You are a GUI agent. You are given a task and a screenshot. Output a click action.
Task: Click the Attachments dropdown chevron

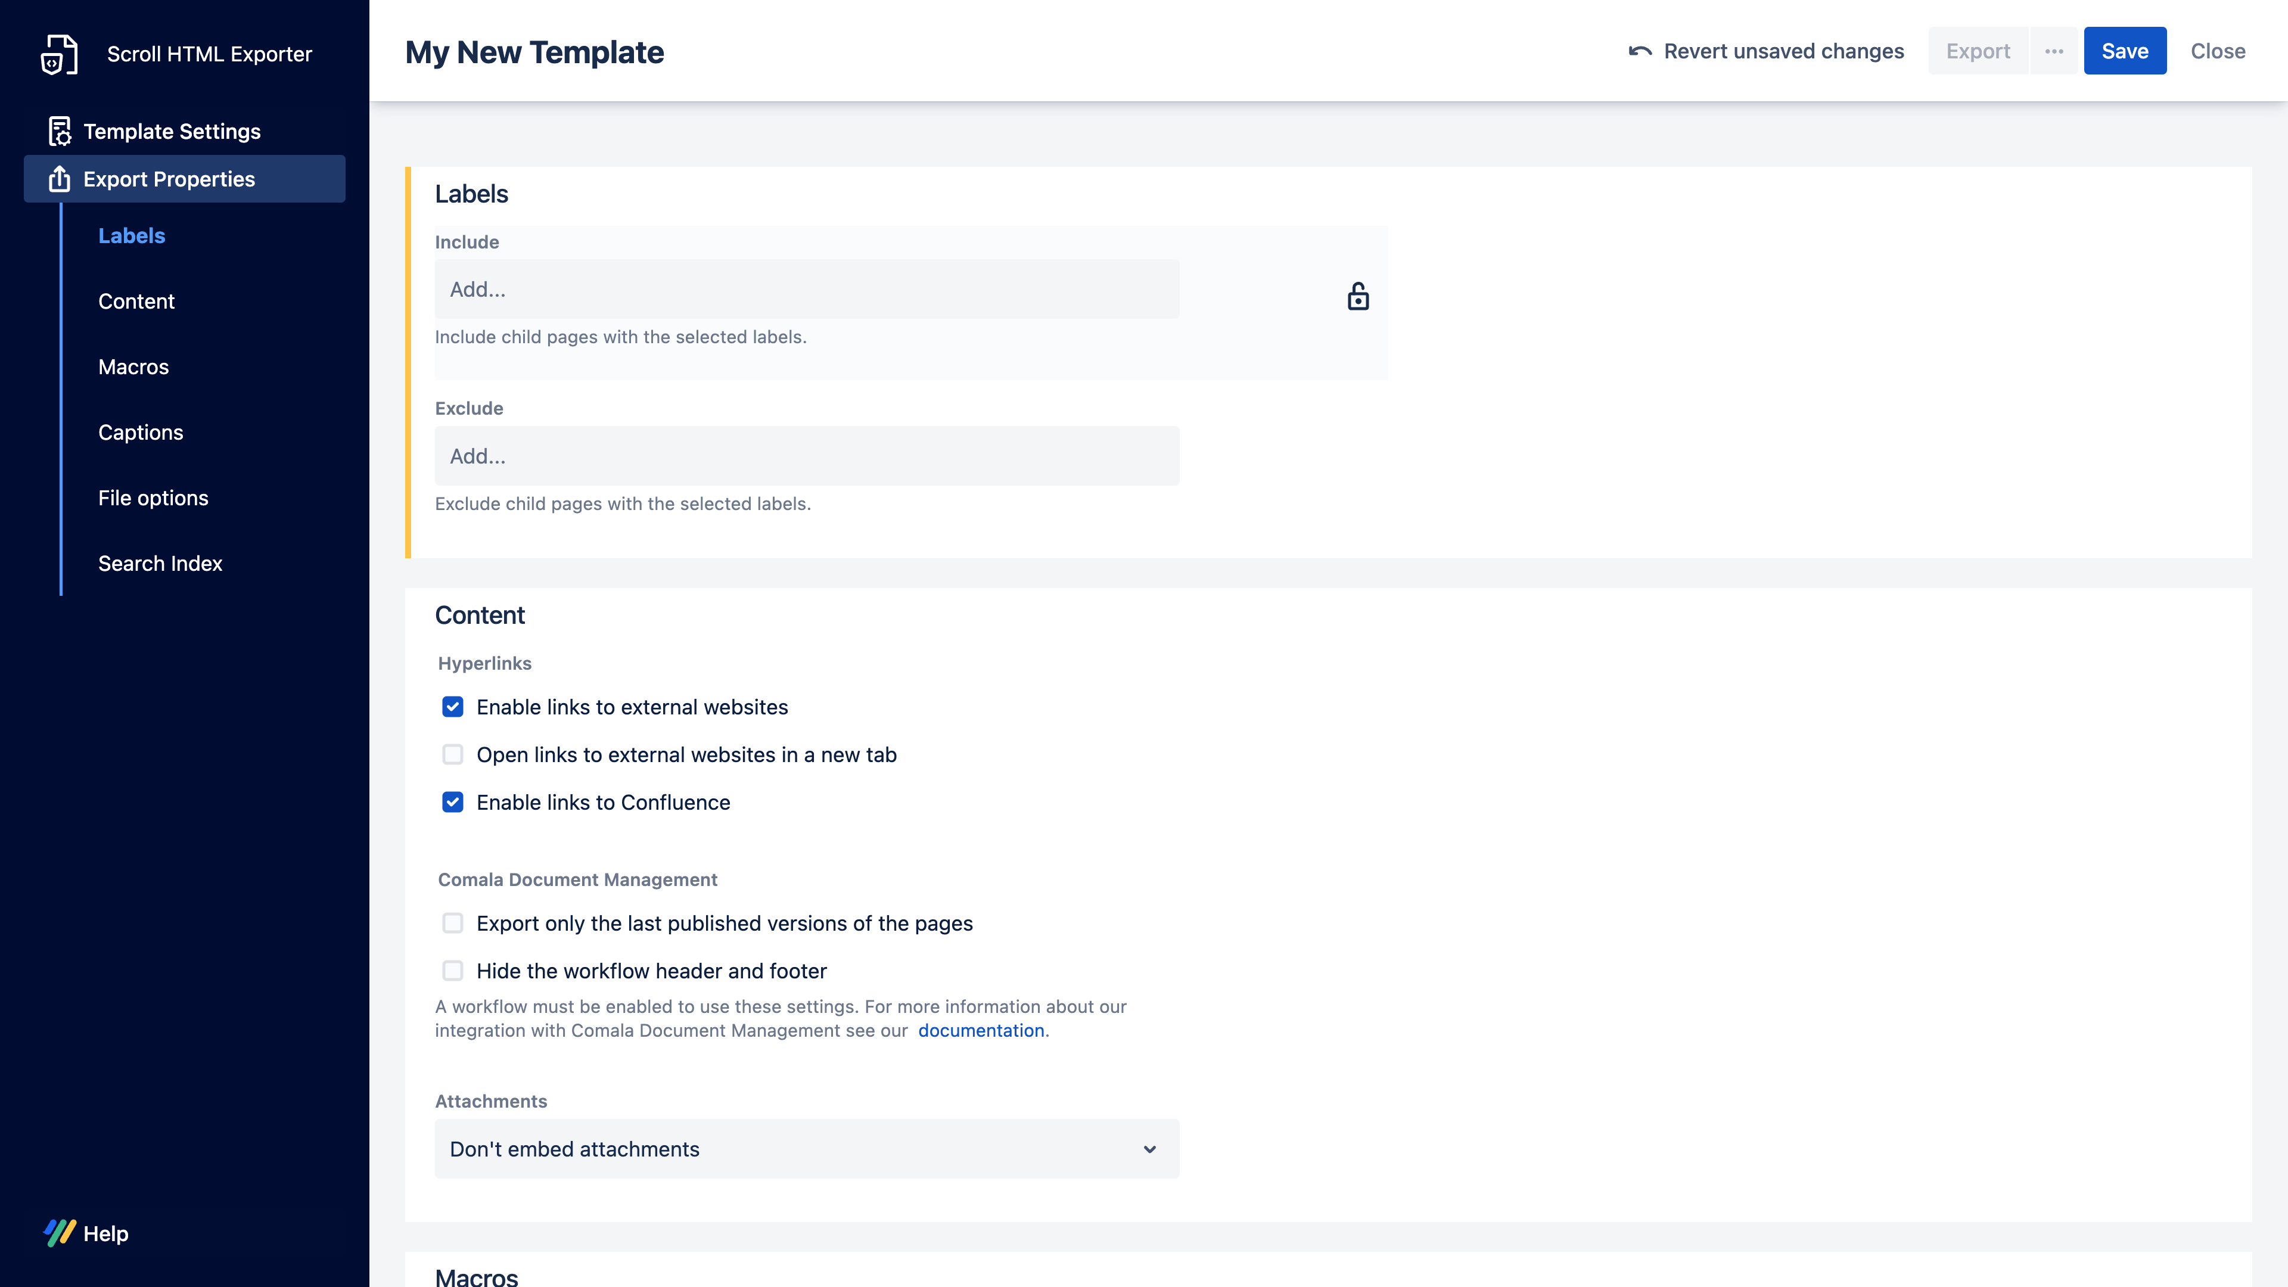click(x=1150, y=1148)
